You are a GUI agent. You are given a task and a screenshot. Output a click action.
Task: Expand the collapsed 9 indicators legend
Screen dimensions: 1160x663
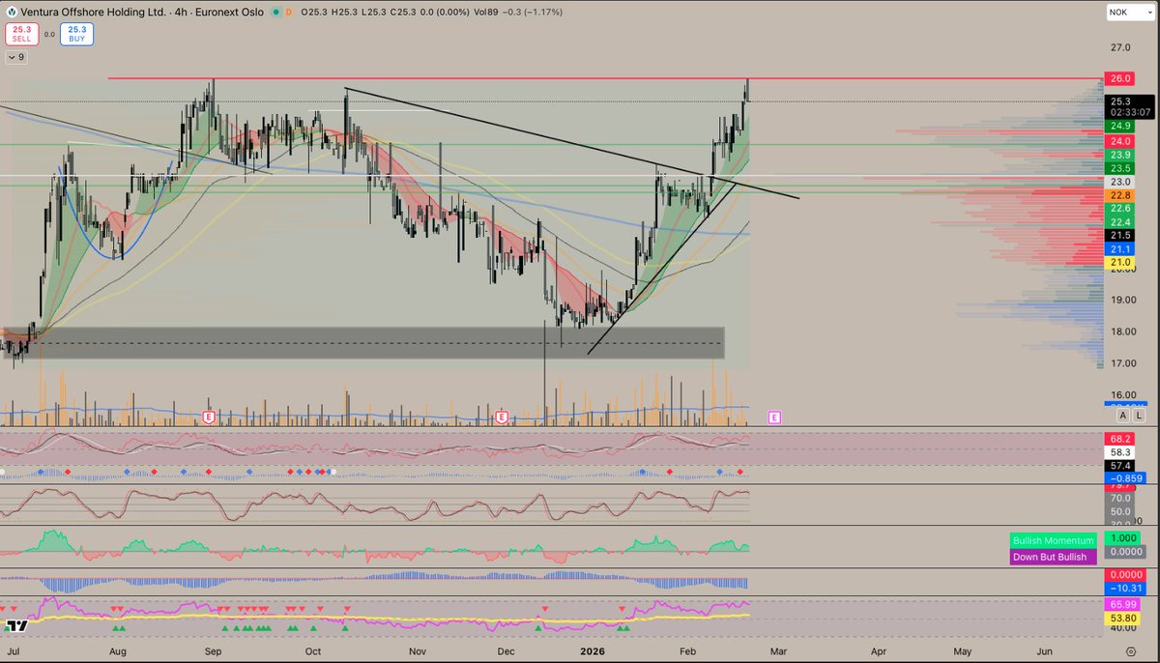point(16,58)
